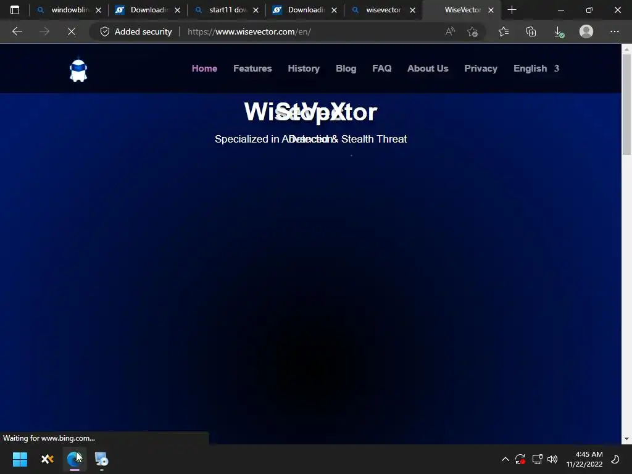Go back to previous page

[17, 31]
